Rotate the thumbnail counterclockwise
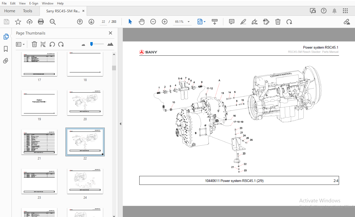Screen dimensions: 355x217 52,44
